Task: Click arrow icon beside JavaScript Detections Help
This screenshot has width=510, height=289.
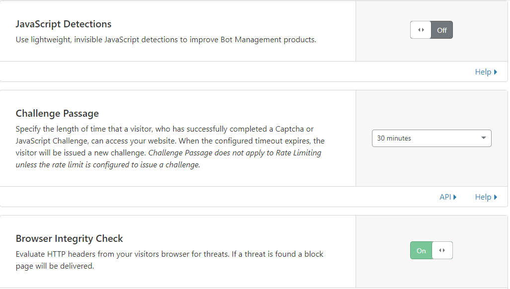Action: (496, 72)
